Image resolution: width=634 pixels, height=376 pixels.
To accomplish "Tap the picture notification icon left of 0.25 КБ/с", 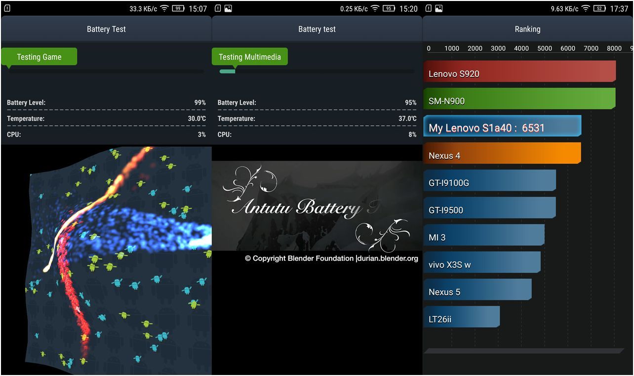I will (228, 9).
